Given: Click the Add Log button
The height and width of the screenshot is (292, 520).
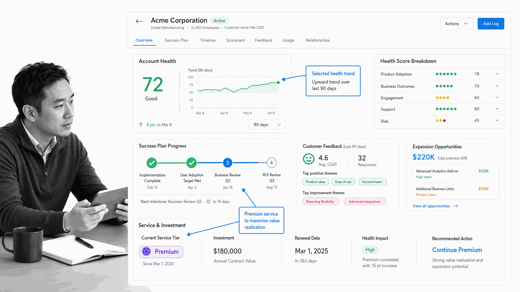Looking at the screenshot, I should coord(491,24).
